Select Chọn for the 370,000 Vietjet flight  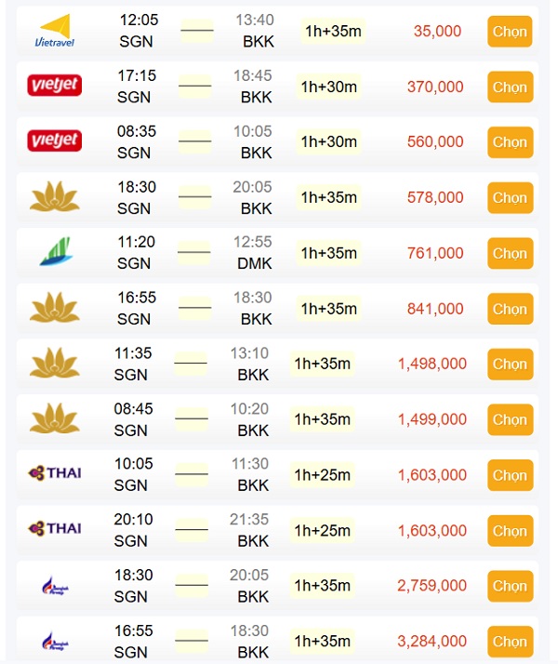(x=510, y=86)
